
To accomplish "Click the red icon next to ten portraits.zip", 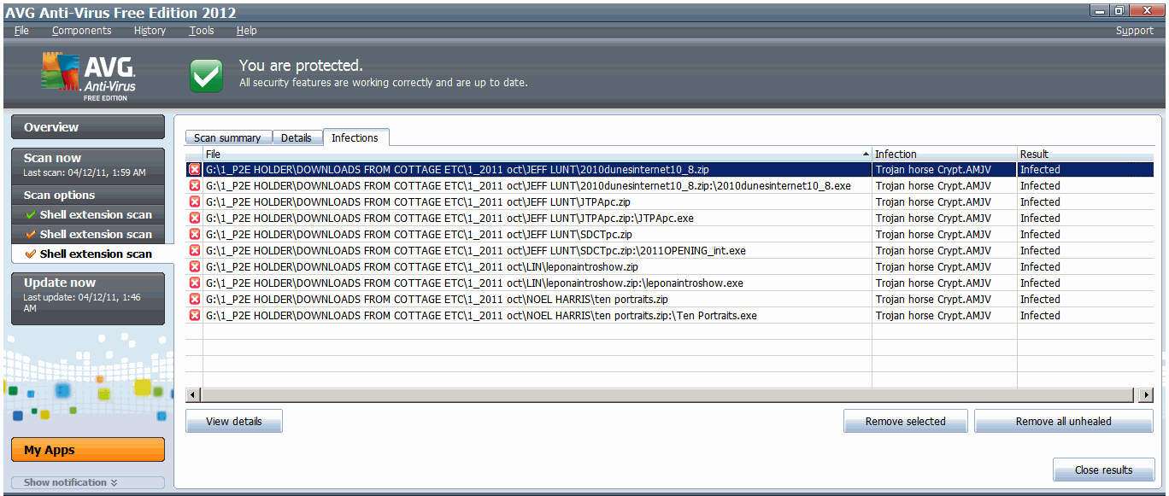I will 194,300.
